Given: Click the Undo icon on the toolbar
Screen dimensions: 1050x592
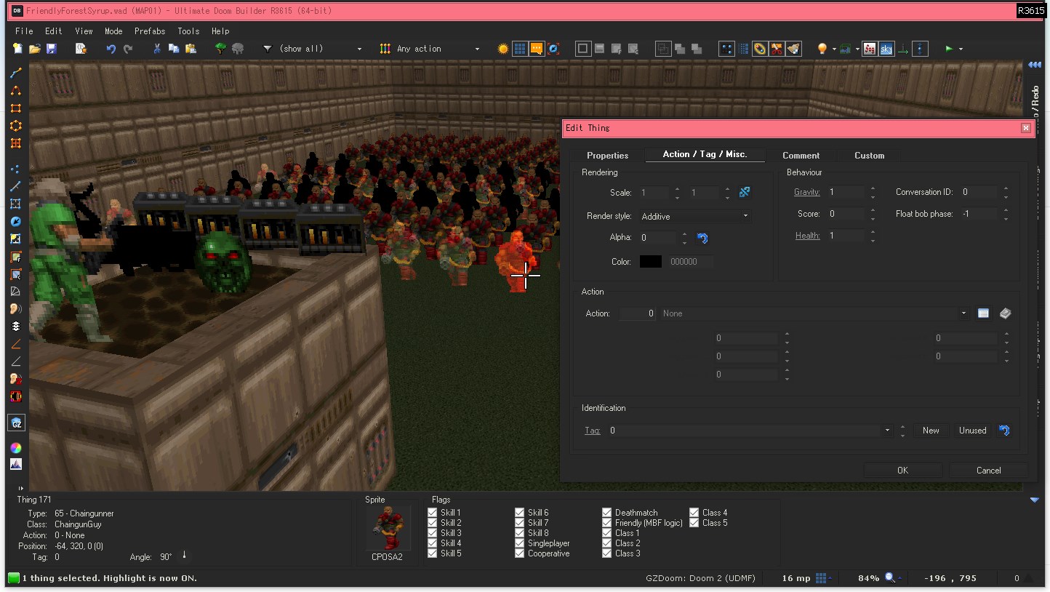Looking at the screenshot, I should pos(110,49).
